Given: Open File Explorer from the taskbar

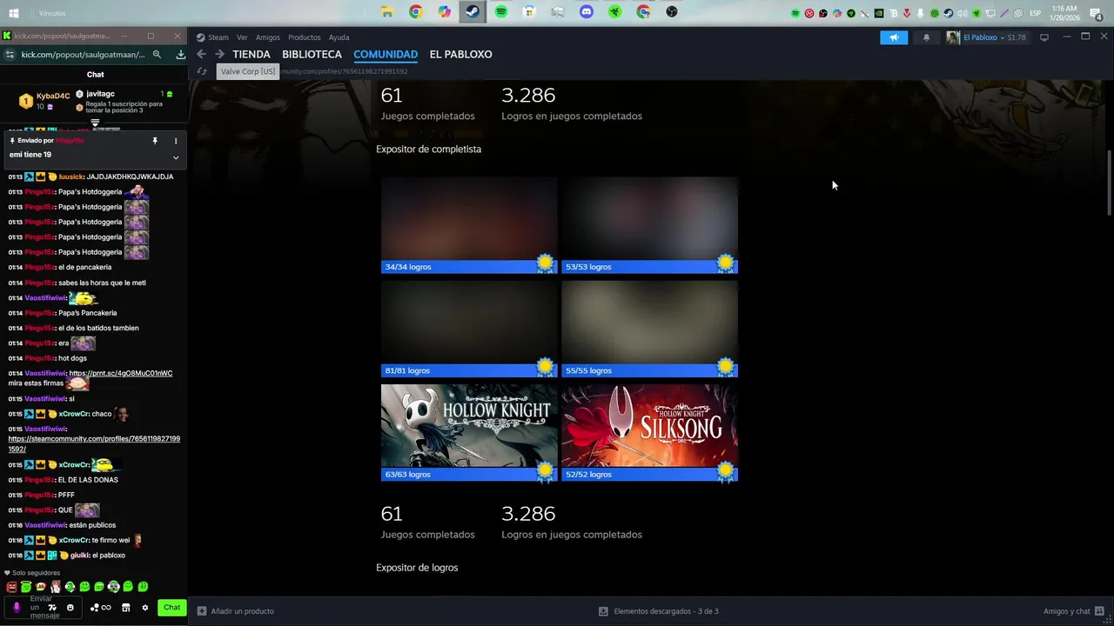Looking at the screenshot, I should pyautogui.click(x=387, y=12).
